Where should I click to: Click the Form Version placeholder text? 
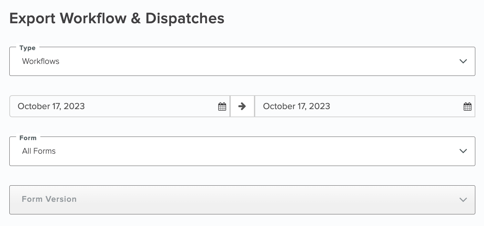tap(49, 199)
